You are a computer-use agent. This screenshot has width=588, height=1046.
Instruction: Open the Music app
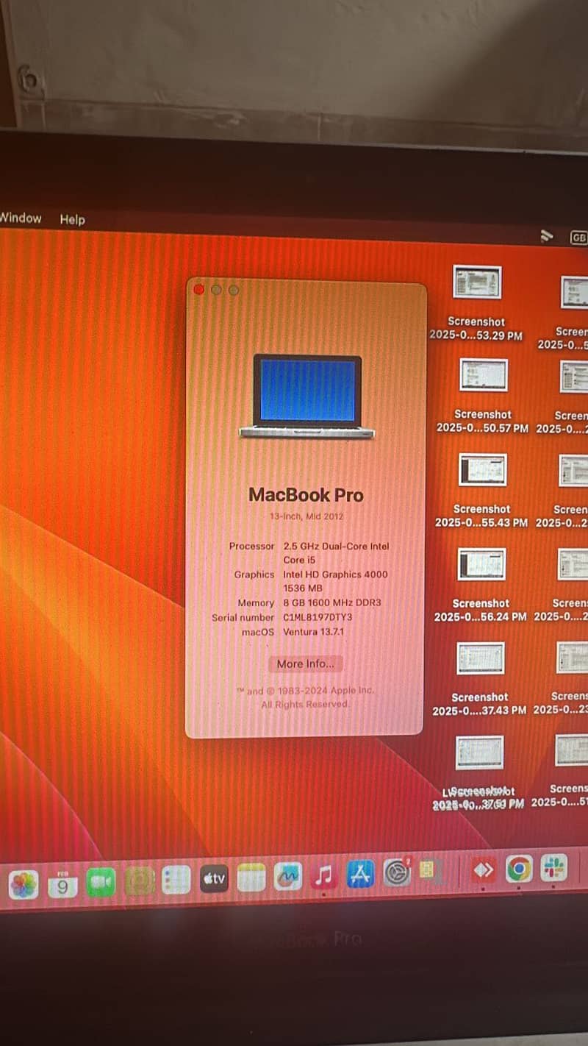click(323, 875)
